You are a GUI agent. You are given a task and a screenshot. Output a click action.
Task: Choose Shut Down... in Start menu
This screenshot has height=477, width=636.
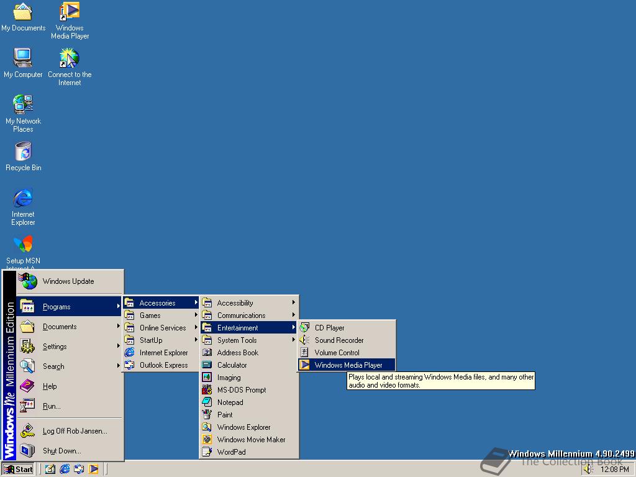pos(70,451)
